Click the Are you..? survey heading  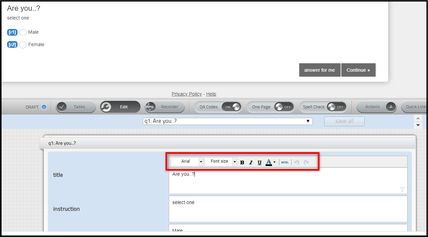tap(24, 8)
